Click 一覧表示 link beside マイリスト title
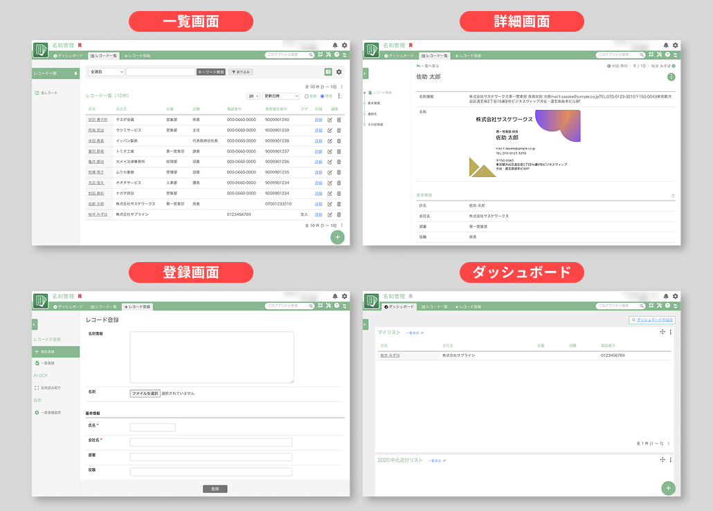713x511 pixels. coord(414,333)
